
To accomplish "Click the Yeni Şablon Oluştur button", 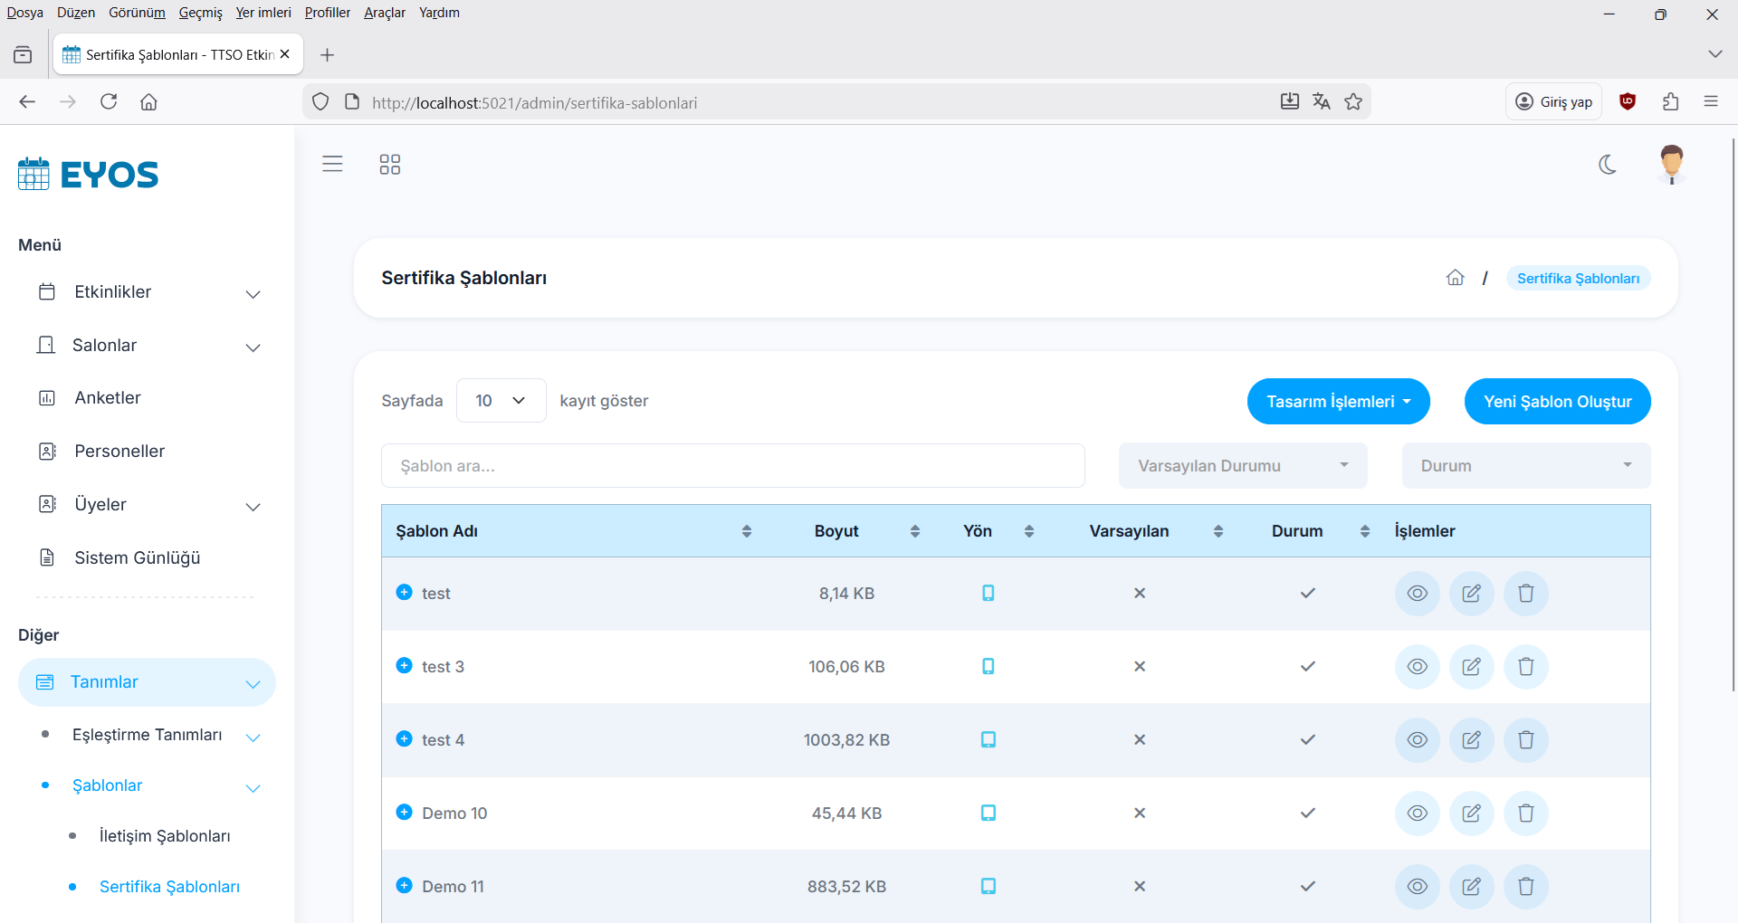I will [1557, 402].
